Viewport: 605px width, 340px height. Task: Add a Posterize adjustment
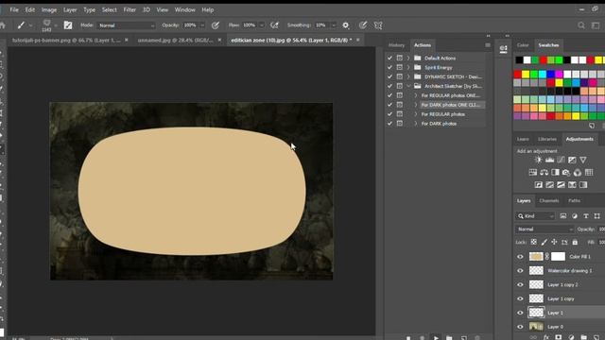click(549, 185)
